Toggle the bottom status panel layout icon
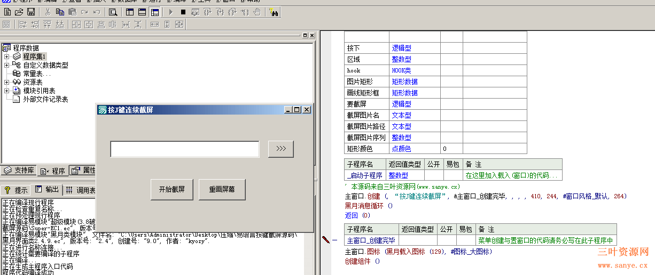 coord(142,12)
